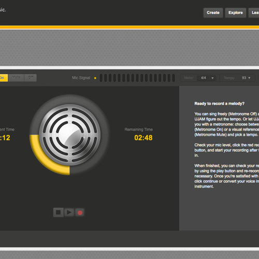Click the Mic Signal level meter bars

point(137,78)
